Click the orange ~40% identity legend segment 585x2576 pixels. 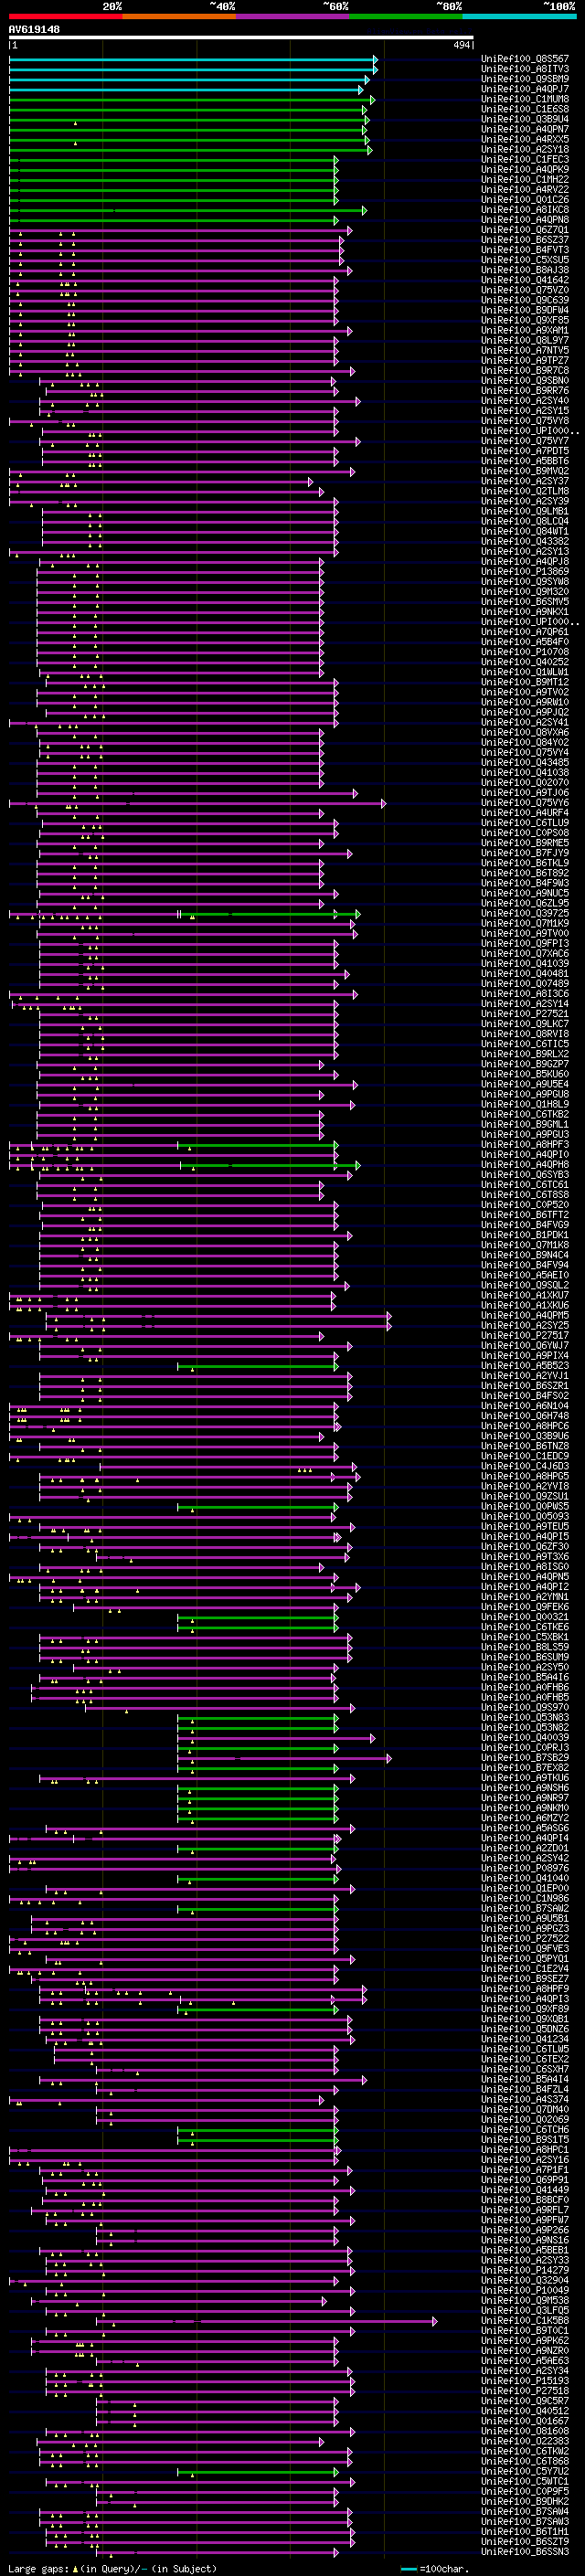tap(179, 17)
